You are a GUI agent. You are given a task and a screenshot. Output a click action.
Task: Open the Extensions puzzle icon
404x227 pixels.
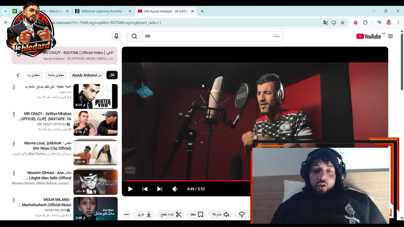[365, 23]
